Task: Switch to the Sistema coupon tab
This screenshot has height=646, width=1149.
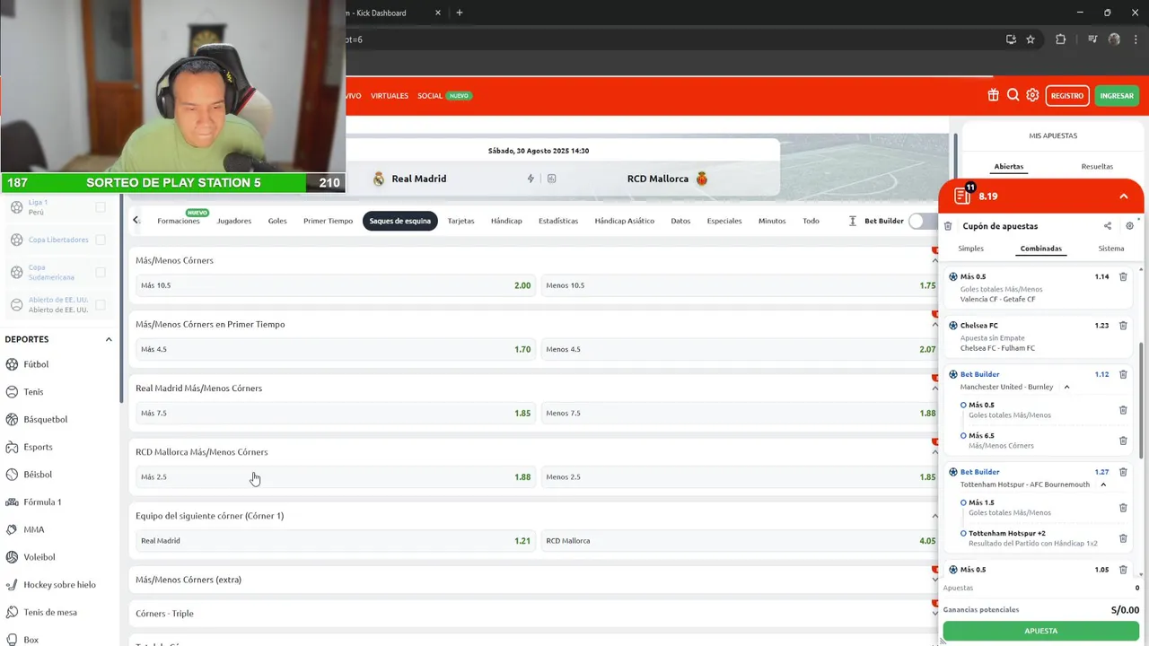Action: pos(1111,249)
